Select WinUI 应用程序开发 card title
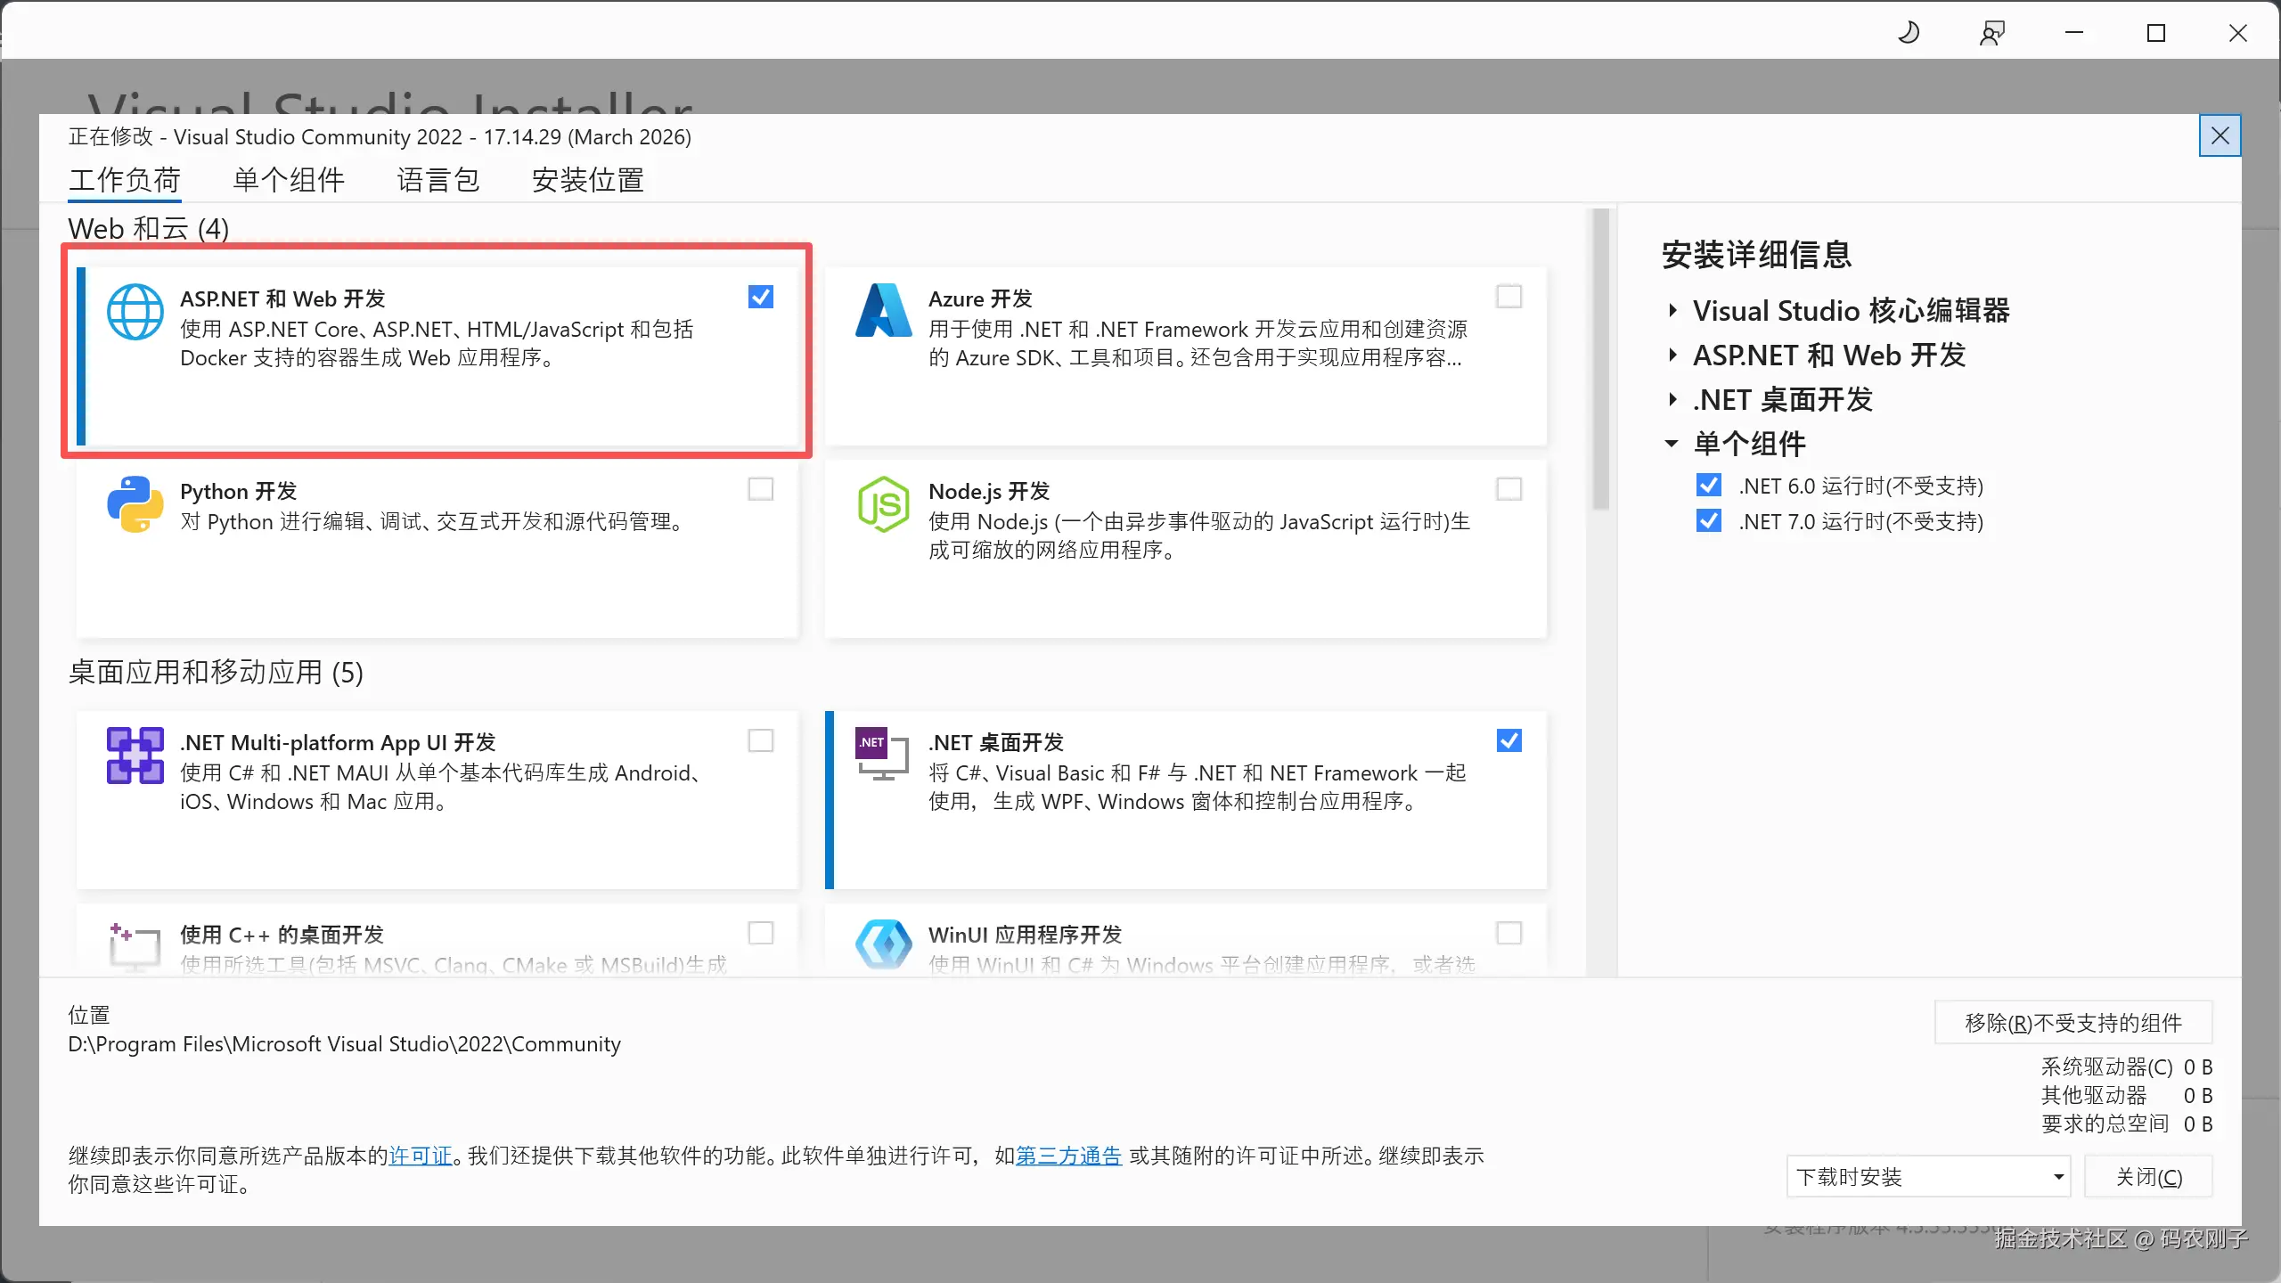Viewport: 2281px width, 1283px height. click(x=1025, y=935)
